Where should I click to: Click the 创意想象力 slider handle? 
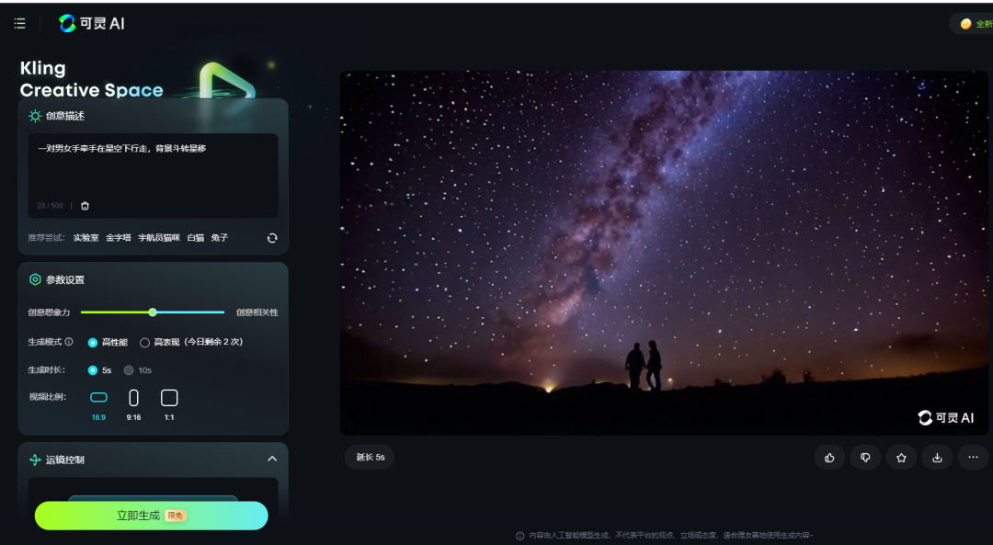153,312
